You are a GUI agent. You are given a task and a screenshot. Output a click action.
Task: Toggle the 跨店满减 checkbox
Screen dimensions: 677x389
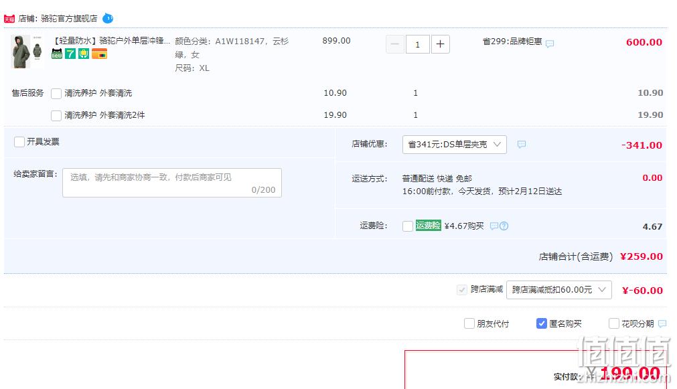click(461, 290)
